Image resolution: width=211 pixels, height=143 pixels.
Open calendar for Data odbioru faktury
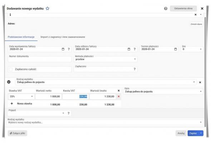pyautogui.click(x=129, y=49)
